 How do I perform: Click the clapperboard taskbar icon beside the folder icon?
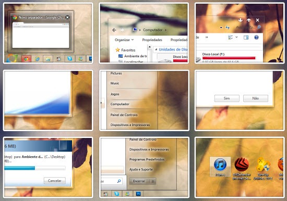coord(59,59)
